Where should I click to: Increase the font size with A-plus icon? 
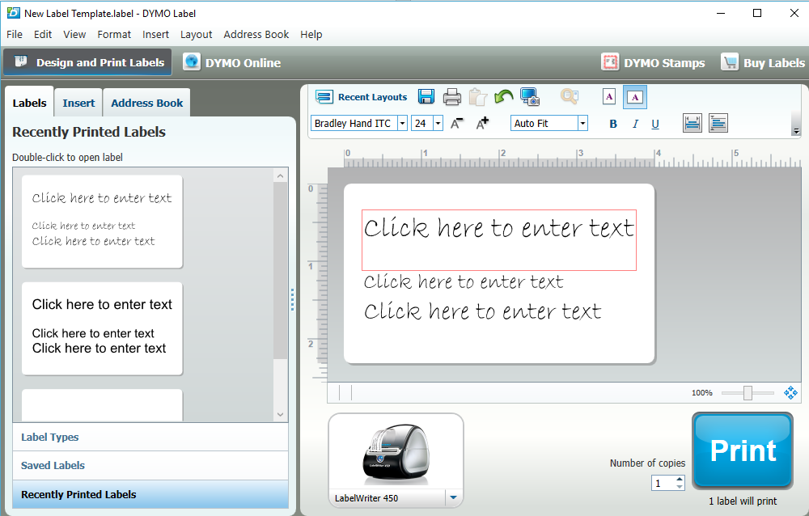coord(482,123)
